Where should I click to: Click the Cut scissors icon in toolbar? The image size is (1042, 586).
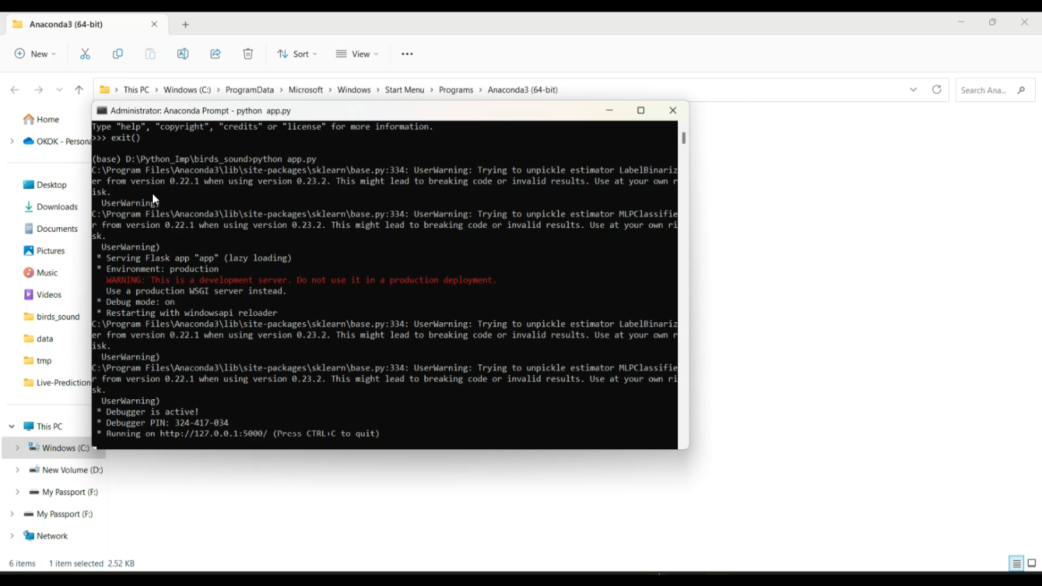[85, 54]
